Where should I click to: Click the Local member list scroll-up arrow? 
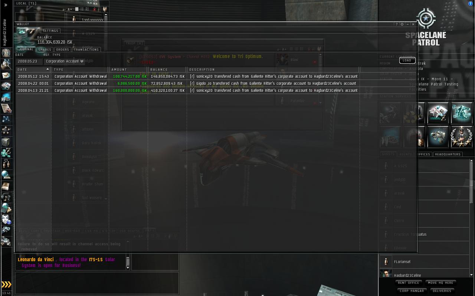[x=106, y=15]
